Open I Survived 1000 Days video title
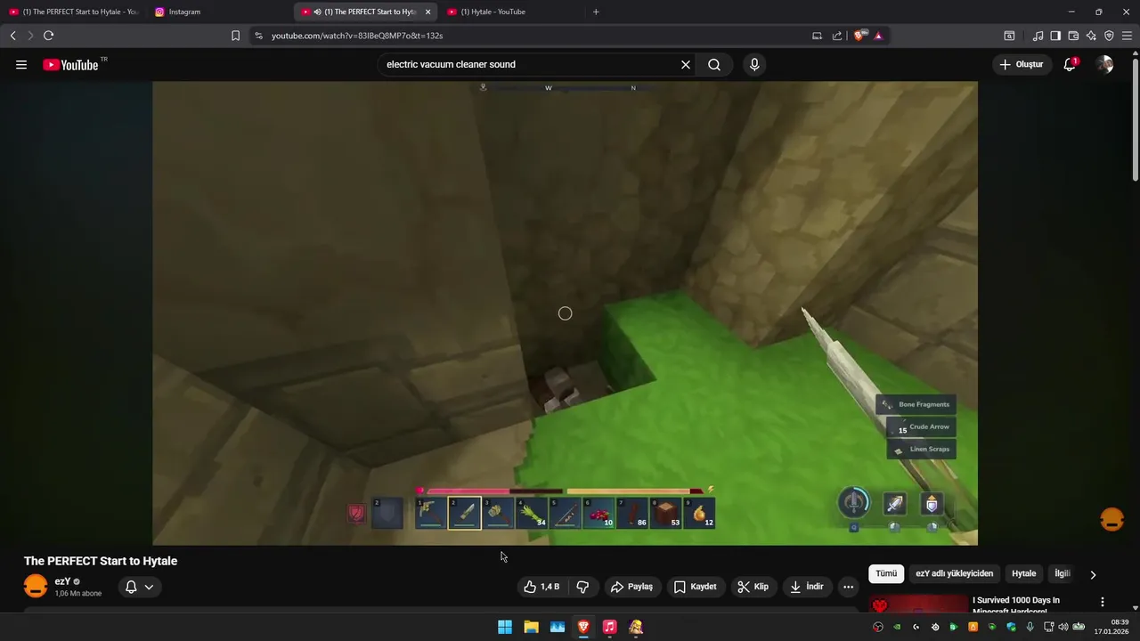 pyautogui.click(x=1016, y=605)
